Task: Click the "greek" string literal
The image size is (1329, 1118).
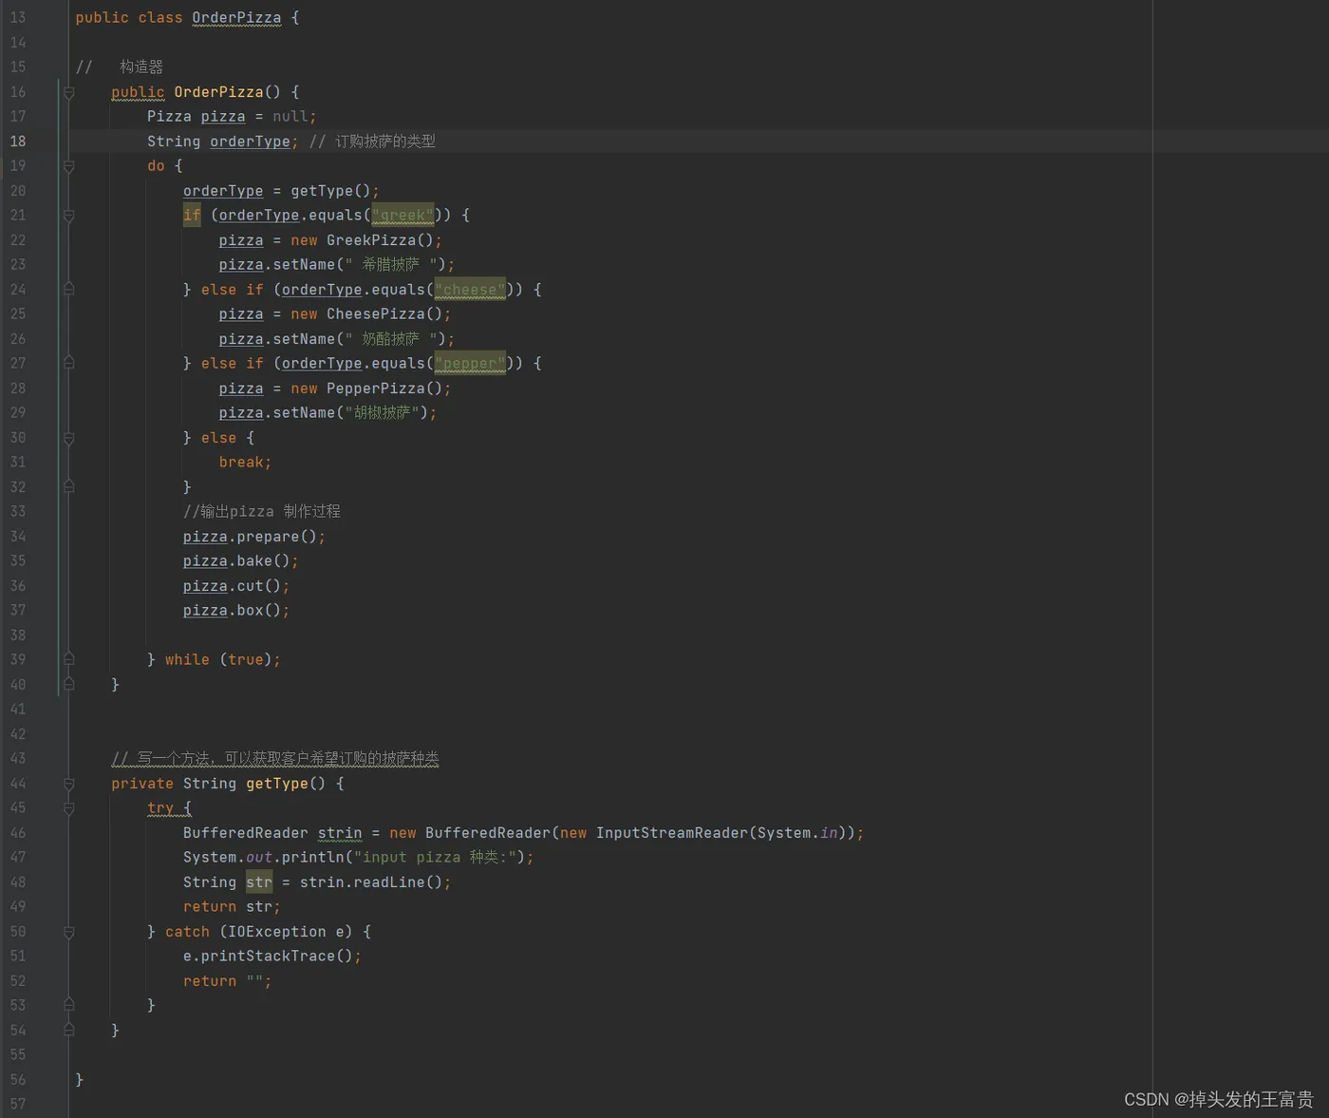Action: click(x=402, y=216)
